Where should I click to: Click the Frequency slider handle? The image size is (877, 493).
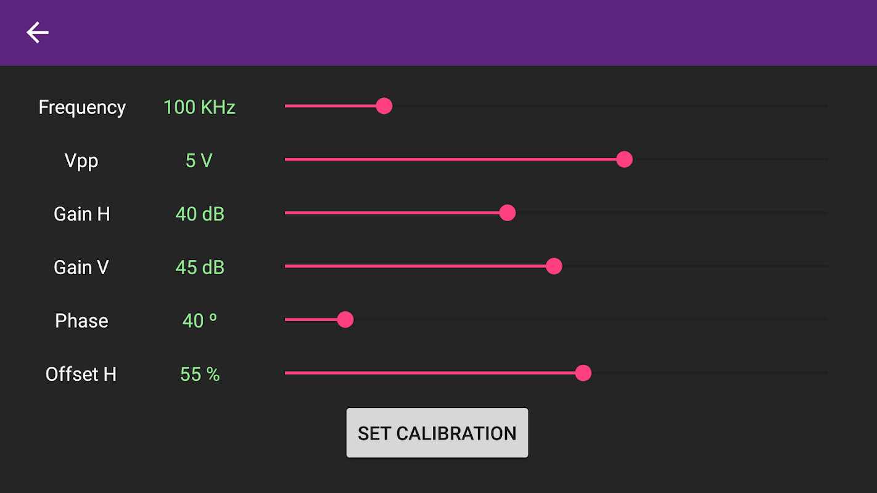(x=384, y=106)
